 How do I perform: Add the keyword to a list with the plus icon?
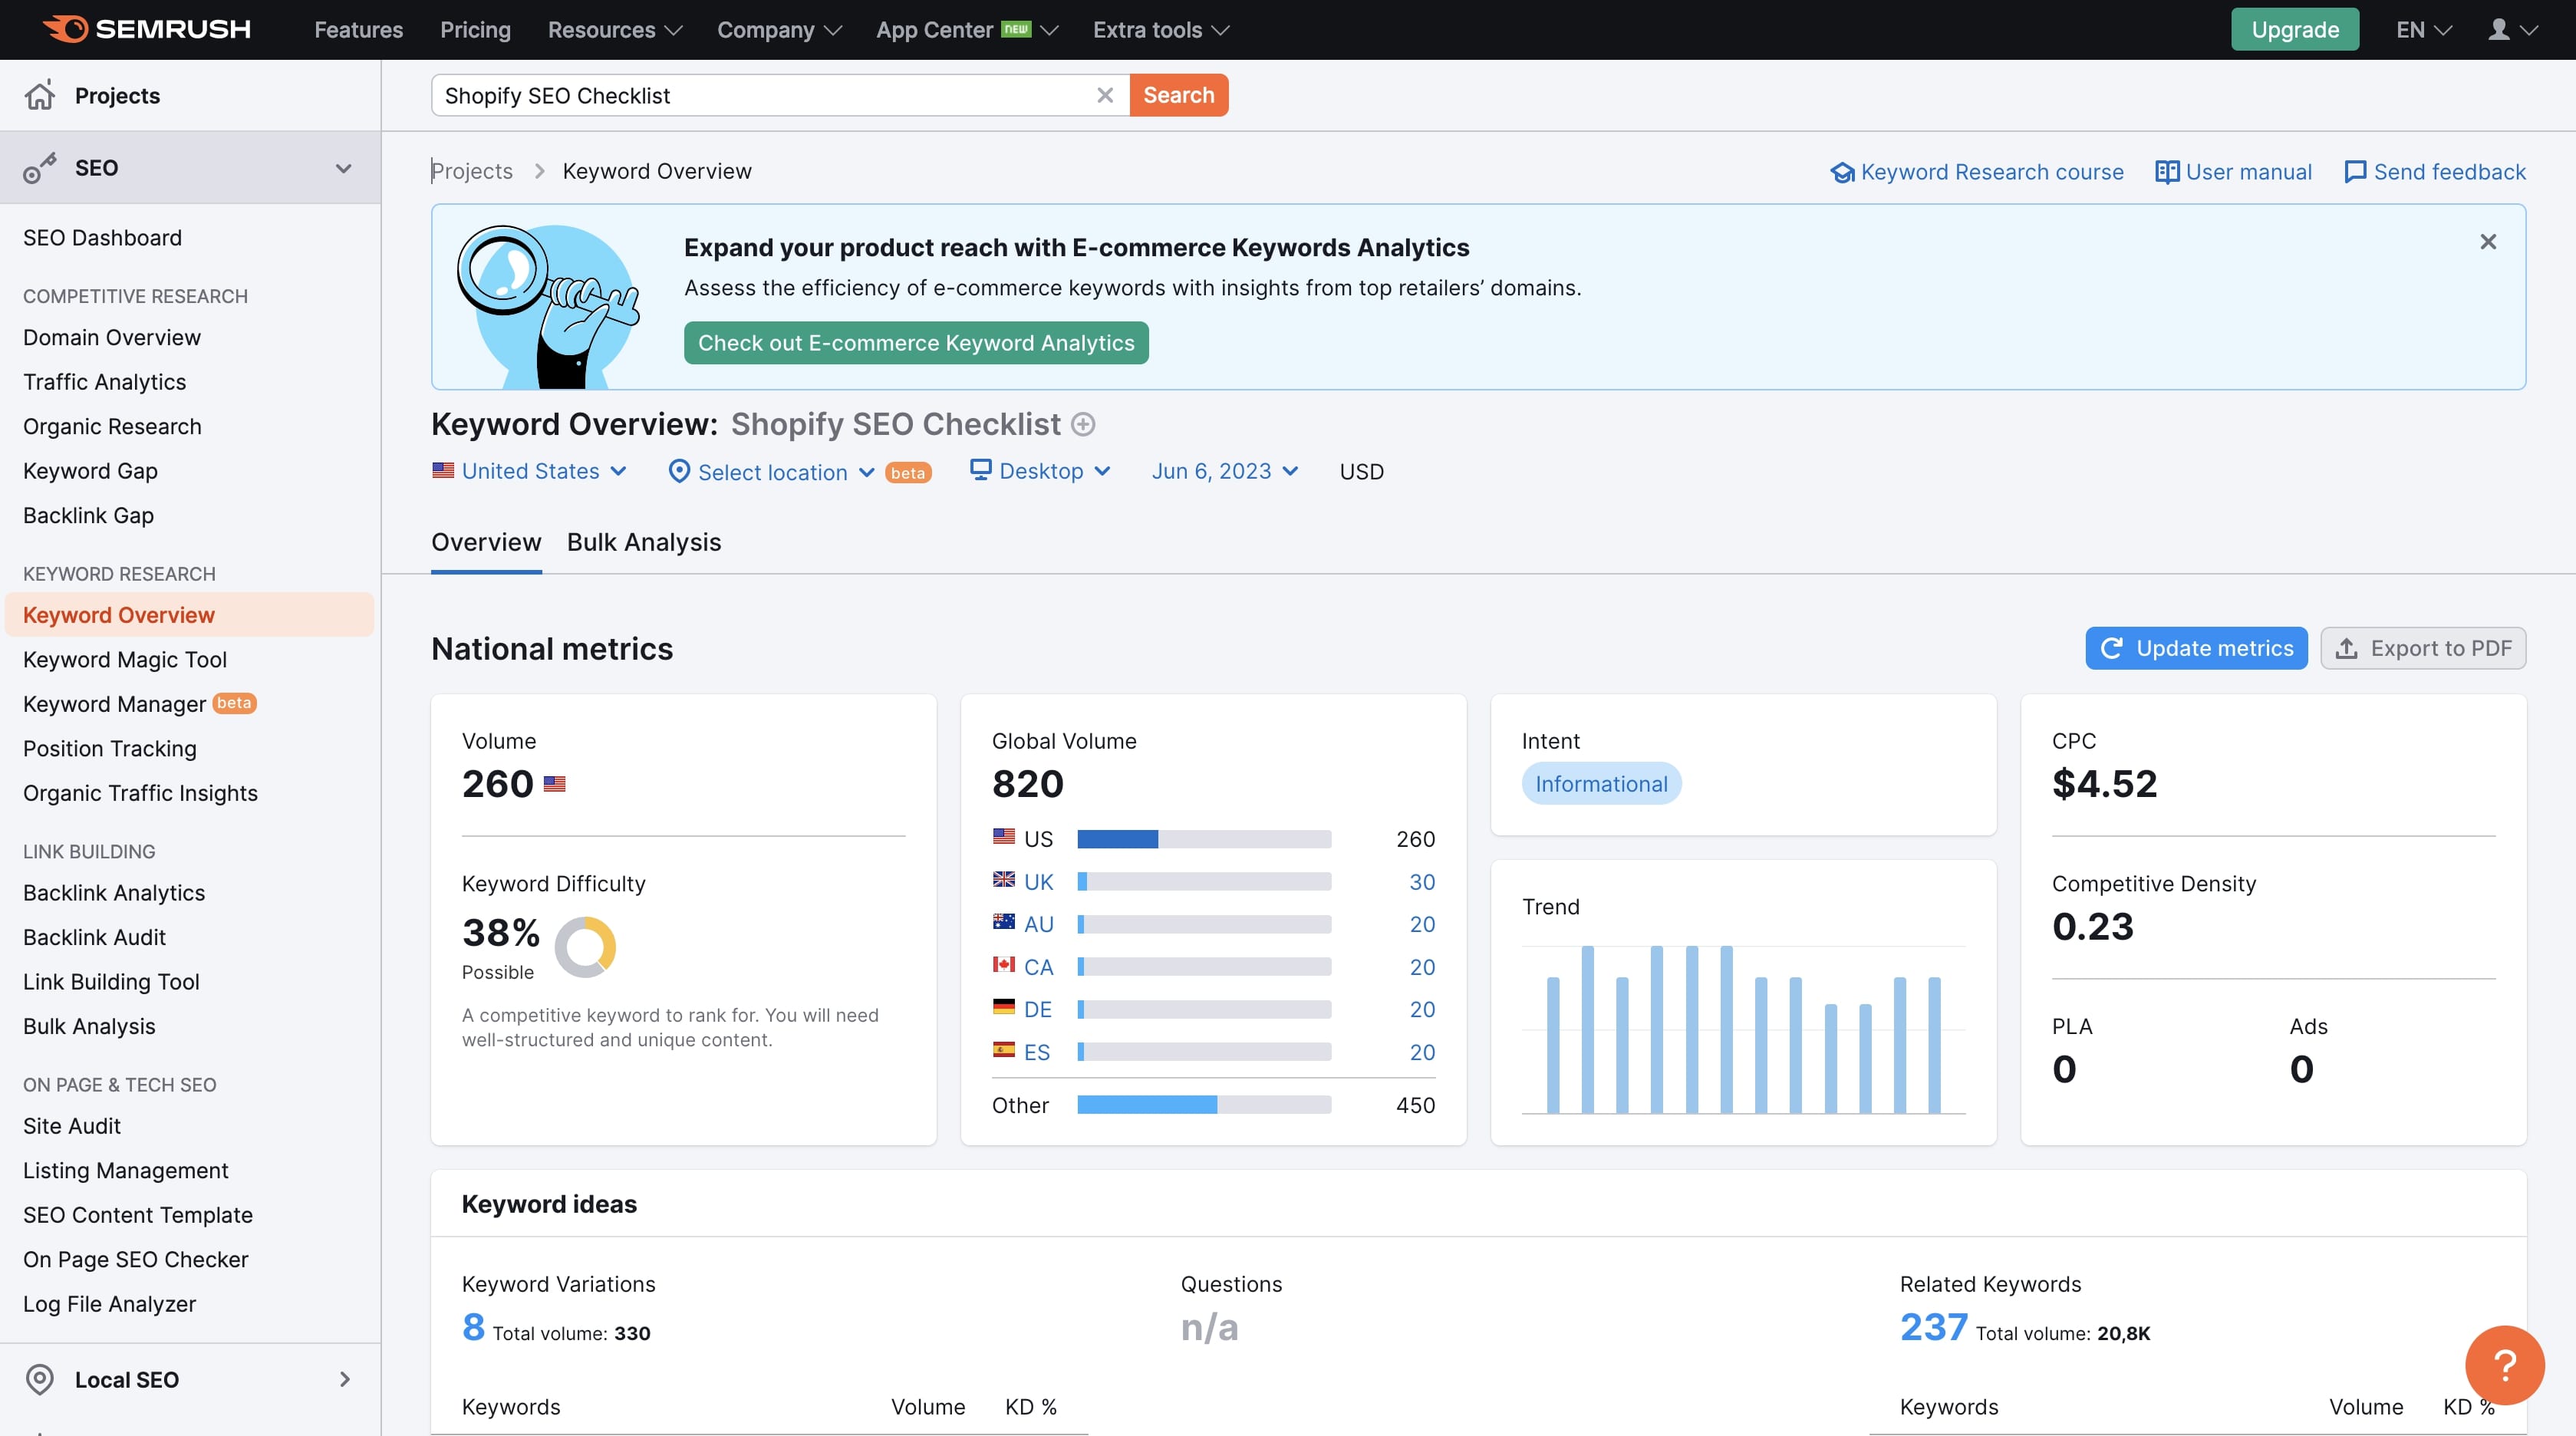coord(1083,424)
